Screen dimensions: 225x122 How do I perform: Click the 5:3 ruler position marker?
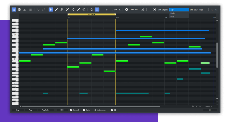tap(117, 18)
